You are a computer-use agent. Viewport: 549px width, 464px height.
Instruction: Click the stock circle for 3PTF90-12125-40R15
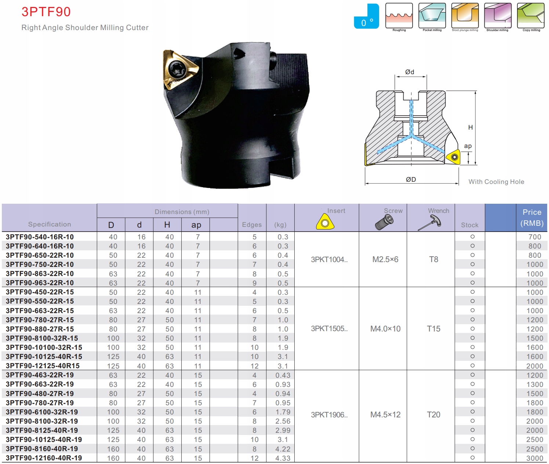(x=472, y=366)
